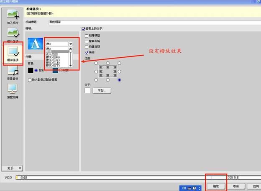Expand the transition effect dropdown arrow
The width and height of the screenshot is (261, 191).
tap(71, 44)
